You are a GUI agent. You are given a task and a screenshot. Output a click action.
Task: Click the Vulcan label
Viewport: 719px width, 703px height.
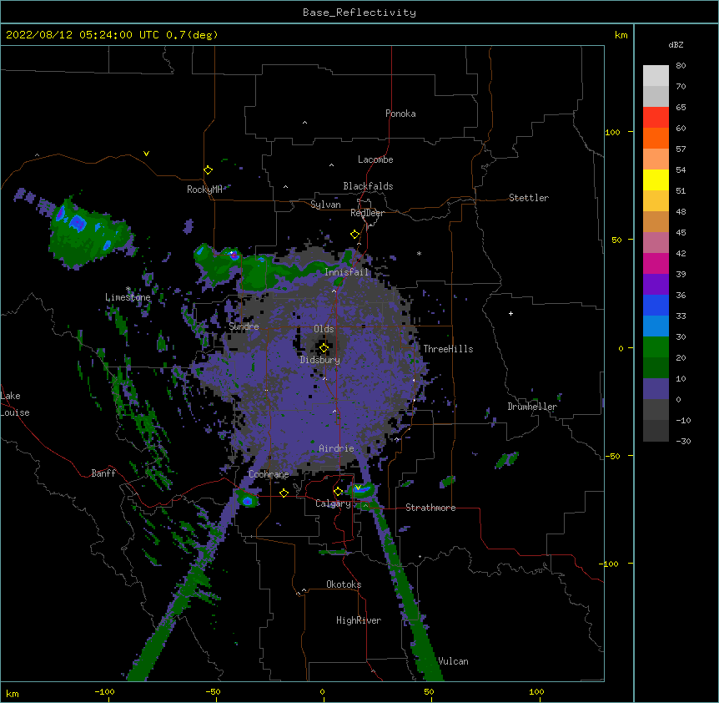click(x=453, y=661)
